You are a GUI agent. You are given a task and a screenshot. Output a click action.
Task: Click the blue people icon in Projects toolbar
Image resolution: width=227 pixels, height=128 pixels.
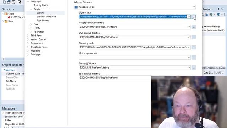[x=206, y=14]
